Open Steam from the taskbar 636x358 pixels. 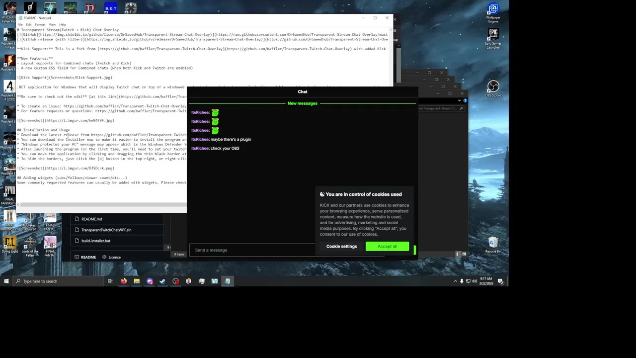(162, 281)
